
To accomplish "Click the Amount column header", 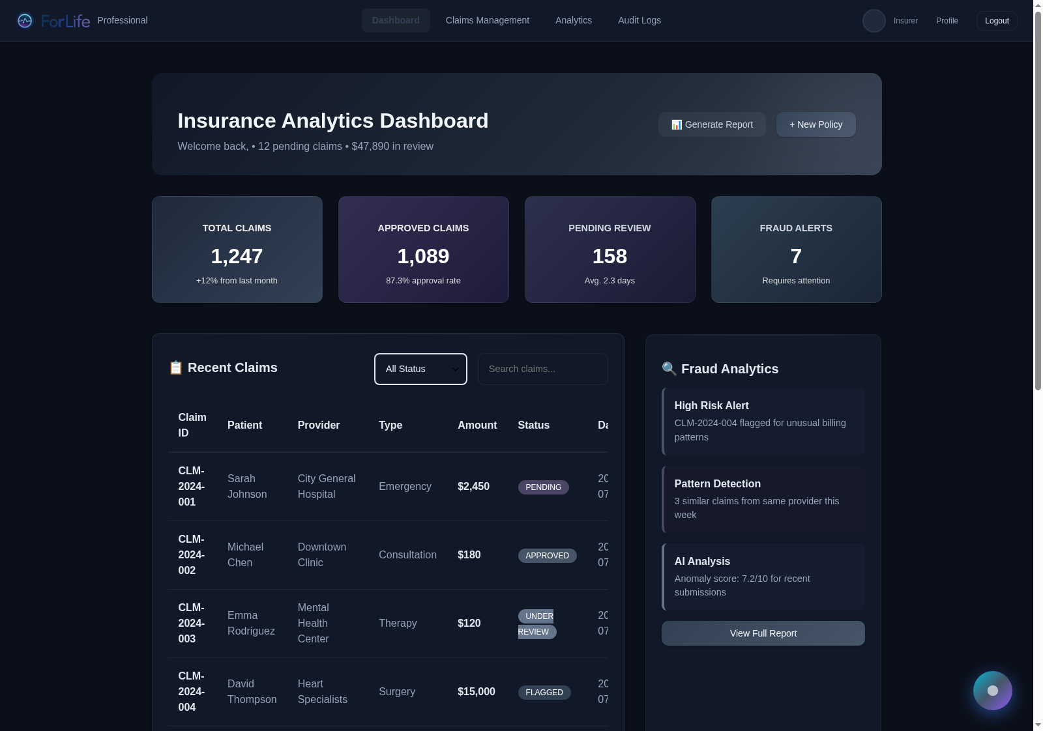I will tap(477, 425).
